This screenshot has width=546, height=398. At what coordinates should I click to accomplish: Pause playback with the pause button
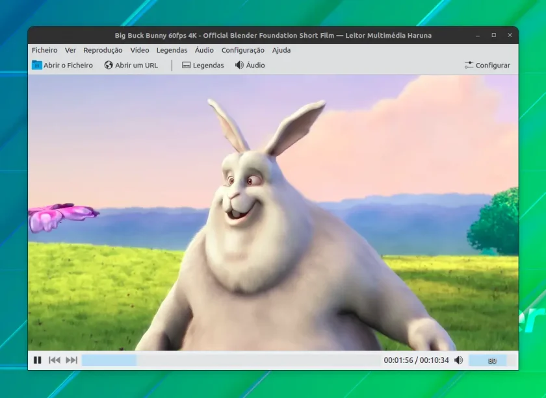tap(37, 360)
